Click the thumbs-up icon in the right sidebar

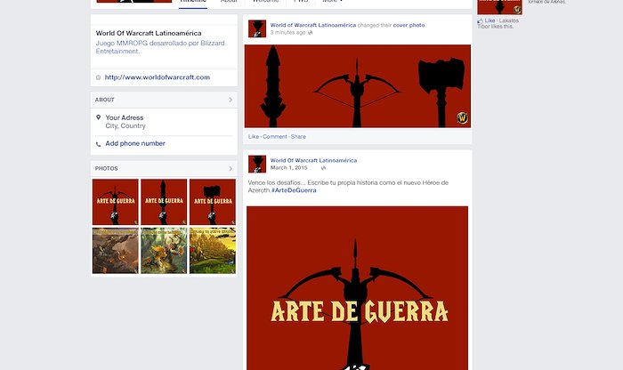(480, 20)
